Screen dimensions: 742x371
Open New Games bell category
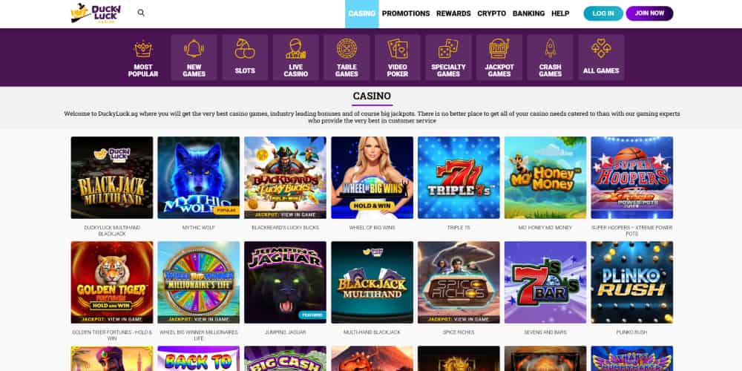[194, 57]
